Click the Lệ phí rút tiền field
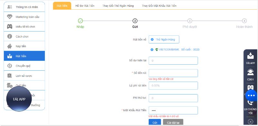The image size is (258, 126). [x=173, y=85]
